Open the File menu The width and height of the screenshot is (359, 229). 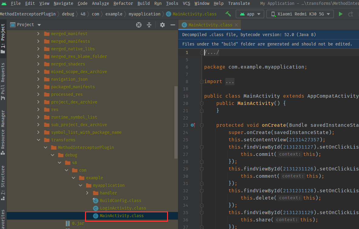[x=15, y=3]
